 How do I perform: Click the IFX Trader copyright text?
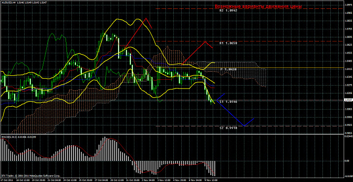tap(31, 175)
